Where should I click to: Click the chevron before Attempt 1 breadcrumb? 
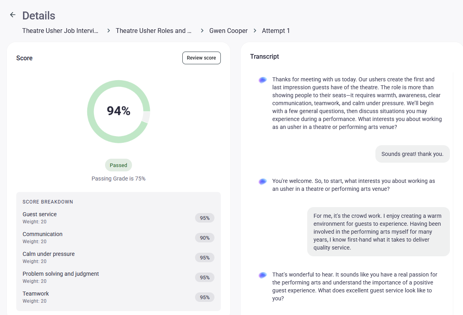[x=255, y=31]
